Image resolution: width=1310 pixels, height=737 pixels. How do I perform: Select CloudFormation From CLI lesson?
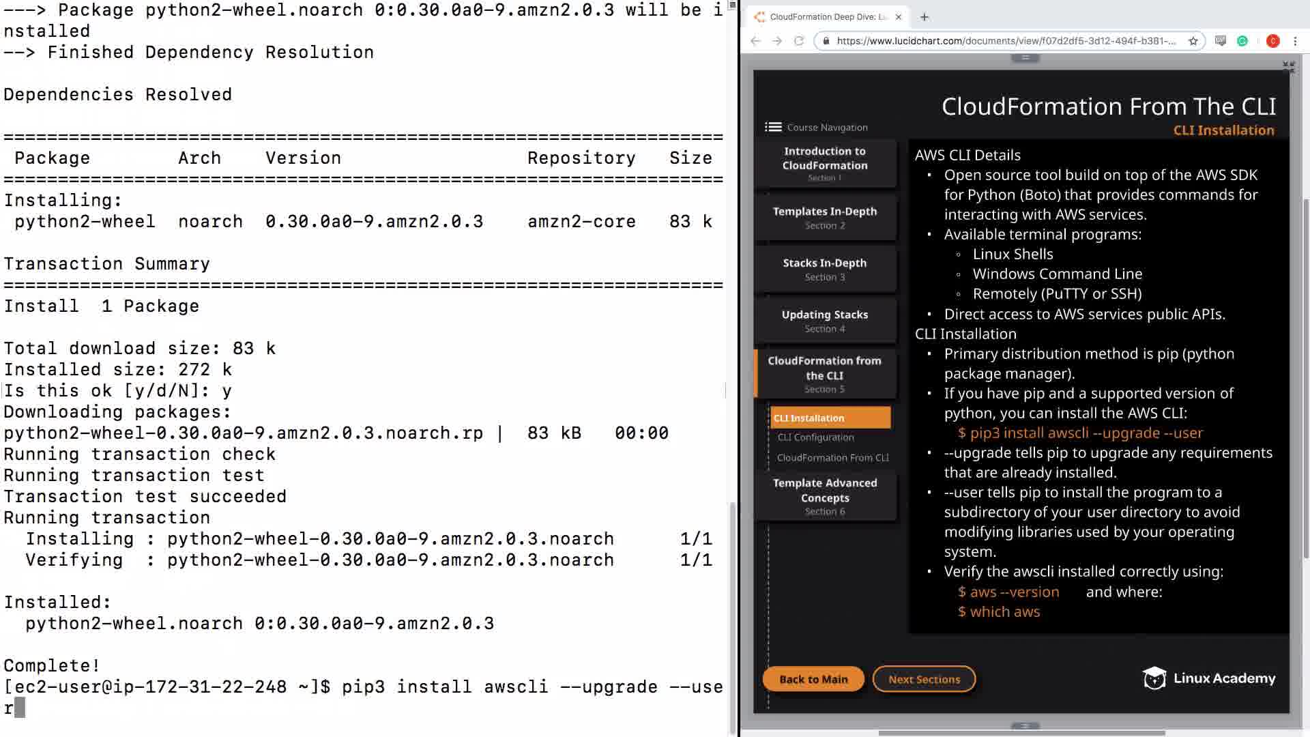[832, 458]
